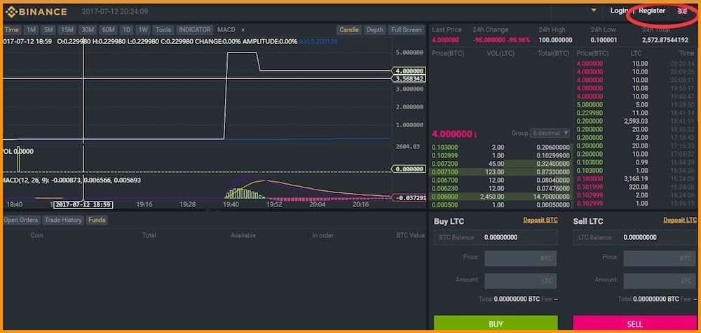Select the 5M interval
Screen dimensions: 701x333
coord(48,30)
